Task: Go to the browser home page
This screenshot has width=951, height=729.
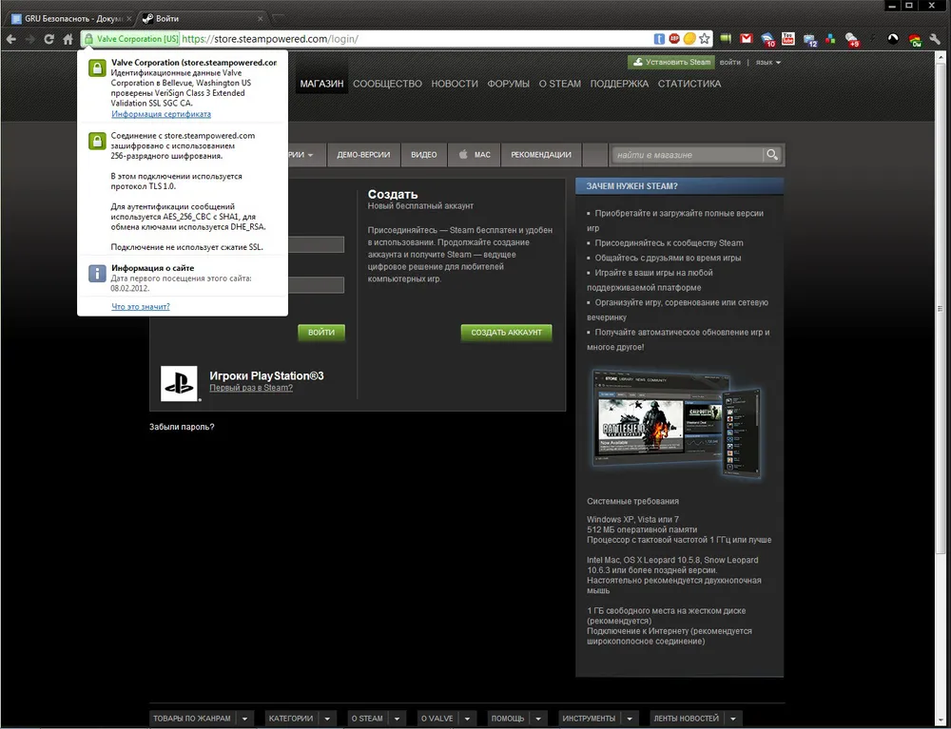Action: point(68,39)
